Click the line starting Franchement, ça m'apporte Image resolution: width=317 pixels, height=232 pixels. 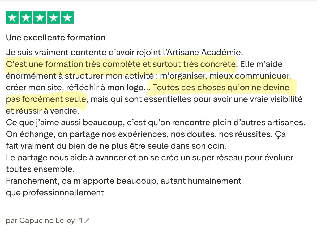tap(123, 181)
